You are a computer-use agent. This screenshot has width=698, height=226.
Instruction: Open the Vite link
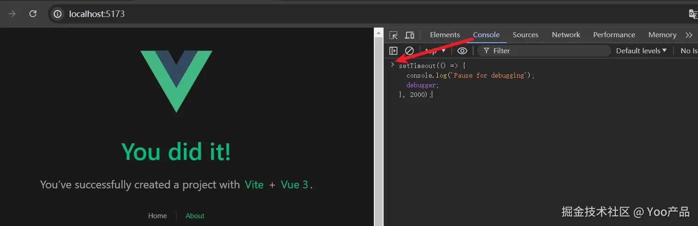pos(254,185)
